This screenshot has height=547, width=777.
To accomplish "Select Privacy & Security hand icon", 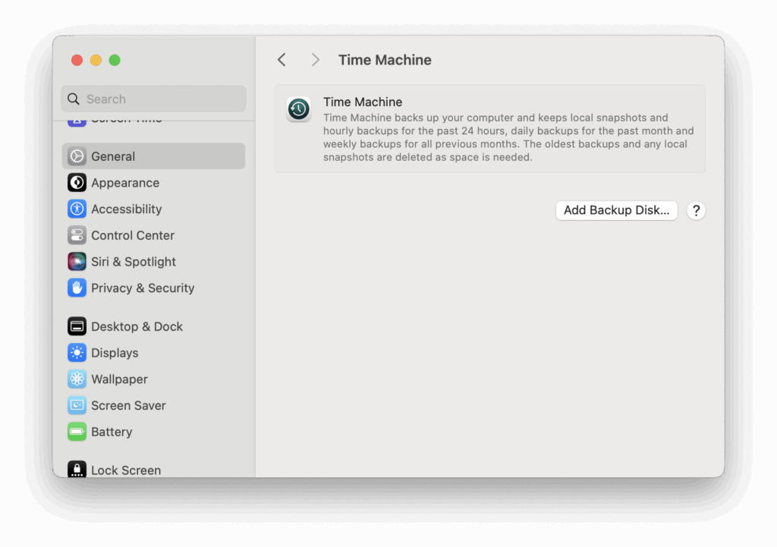I will (x=77, y=288).
